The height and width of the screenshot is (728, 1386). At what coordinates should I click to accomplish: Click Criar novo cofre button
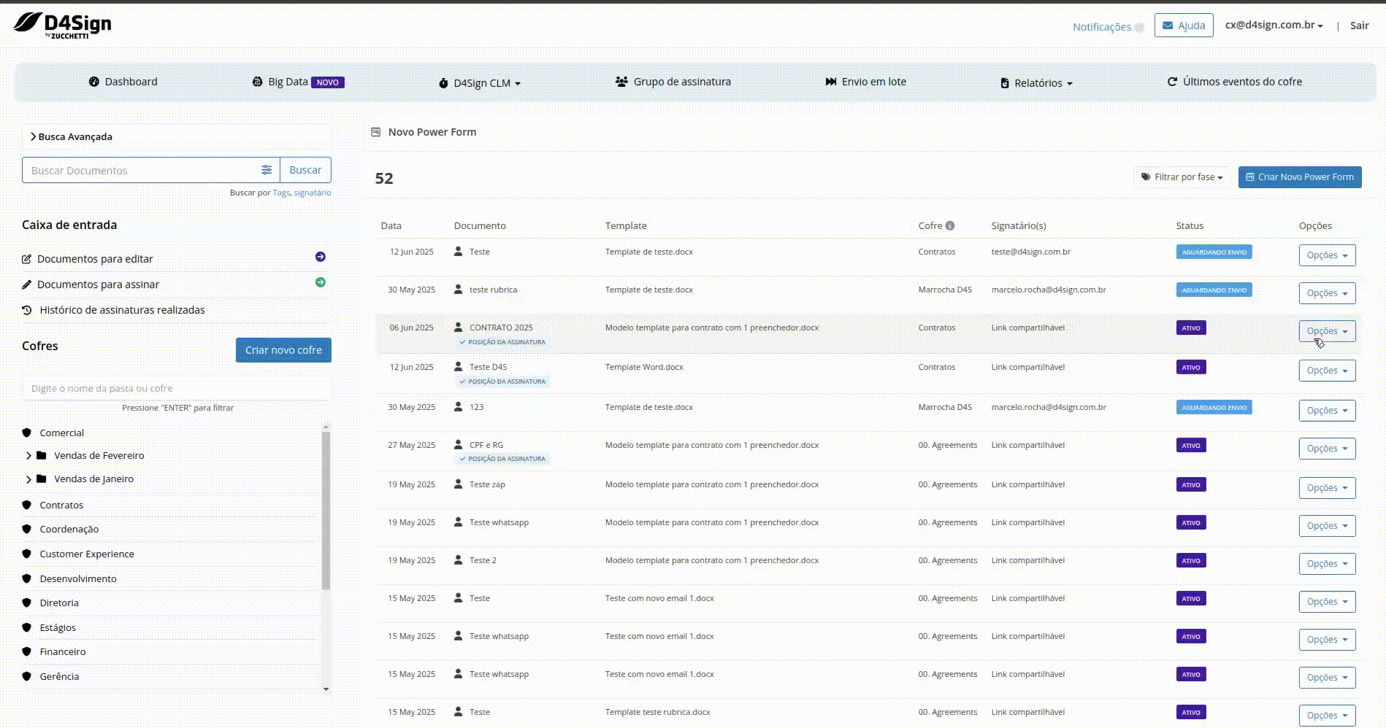pyautogui.click(x=283, y=350)
